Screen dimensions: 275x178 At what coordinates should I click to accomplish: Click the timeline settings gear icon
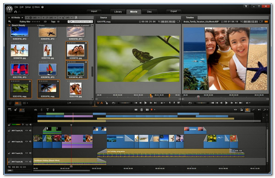[16, 110]
